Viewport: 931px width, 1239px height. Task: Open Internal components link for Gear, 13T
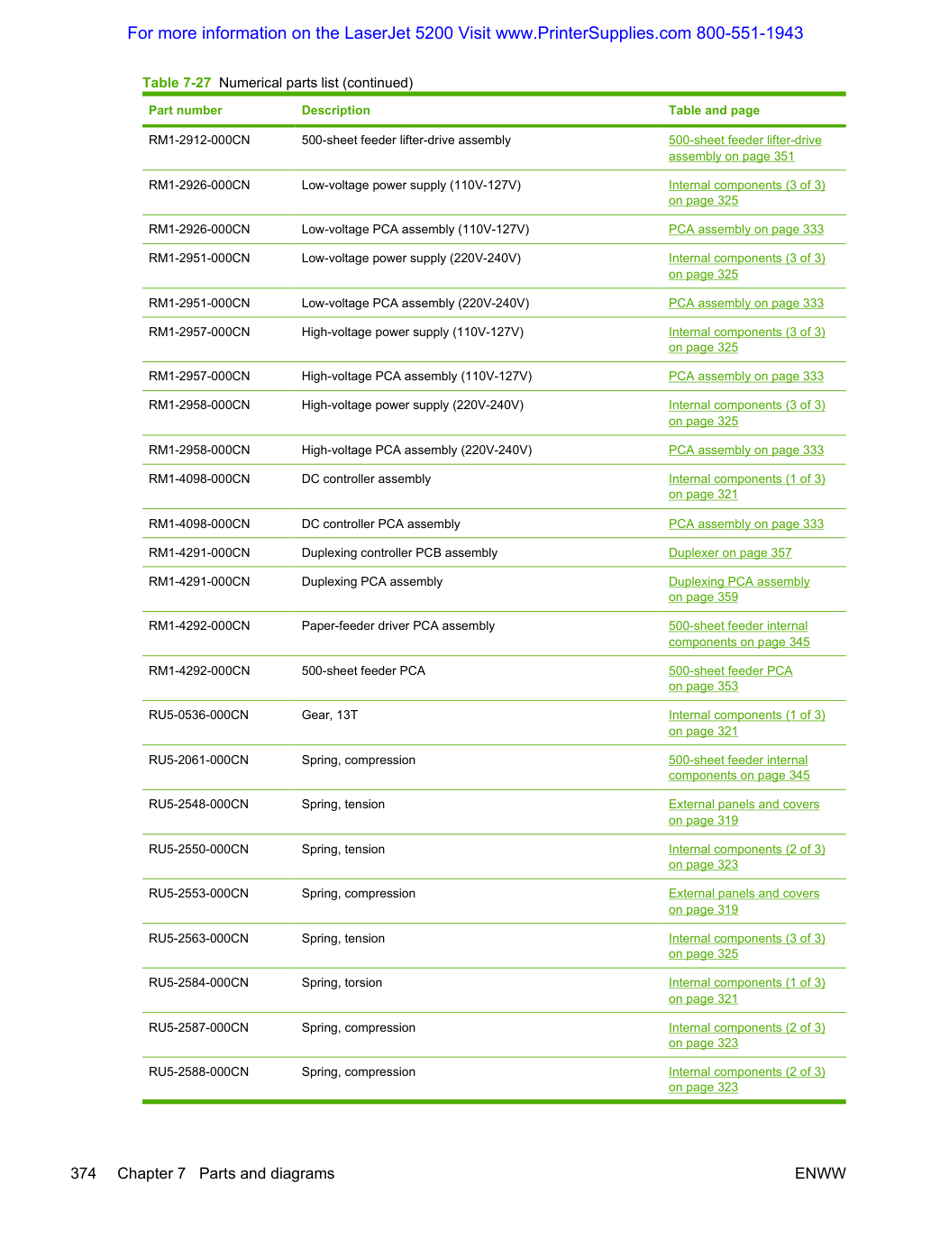746,723
